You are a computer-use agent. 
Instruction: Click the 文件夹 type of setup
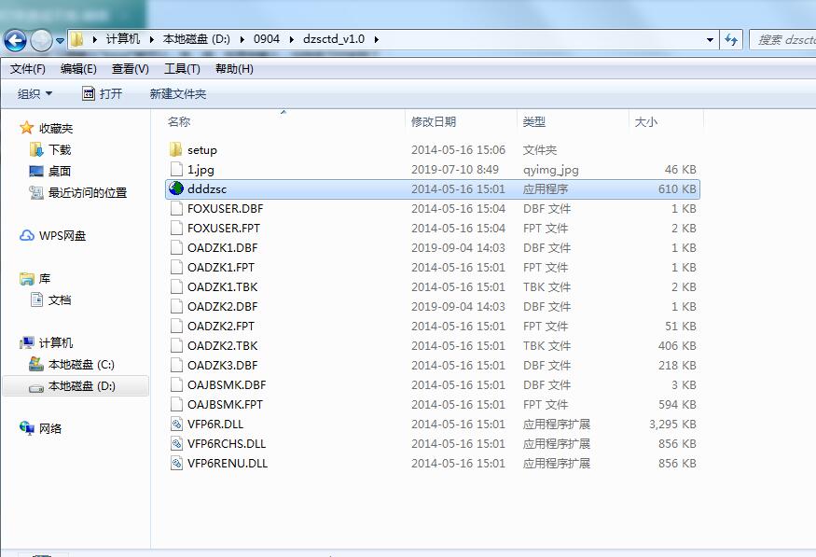click(x=540, y=150)
